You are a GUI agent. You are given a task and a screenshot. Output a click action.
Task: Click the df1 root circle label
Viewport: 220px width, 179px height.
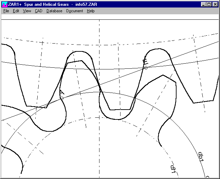(173, 169)
